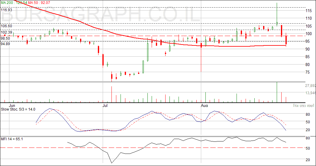
Task: Click the tall red volume bar in early July
Action: tap(111, 95)
